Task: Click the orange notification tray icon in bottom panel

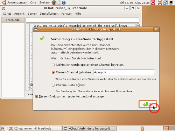Action: 142,129
